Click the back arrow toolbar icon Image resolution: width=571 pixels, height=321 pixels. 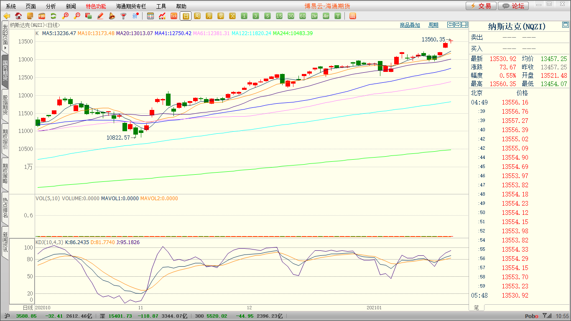click(7, 16)
